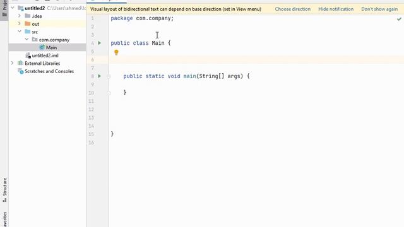The image size is (404, 227).
Task: Collapse the main method fold marker
Action: pos(109,76)
